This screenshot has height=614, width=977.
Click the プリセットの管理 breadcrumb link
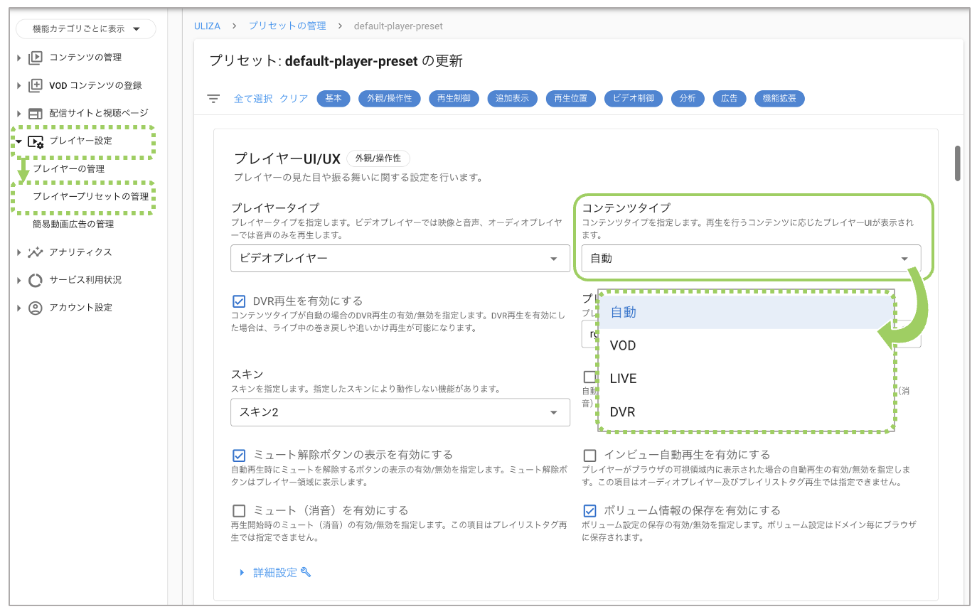(287, 26)
